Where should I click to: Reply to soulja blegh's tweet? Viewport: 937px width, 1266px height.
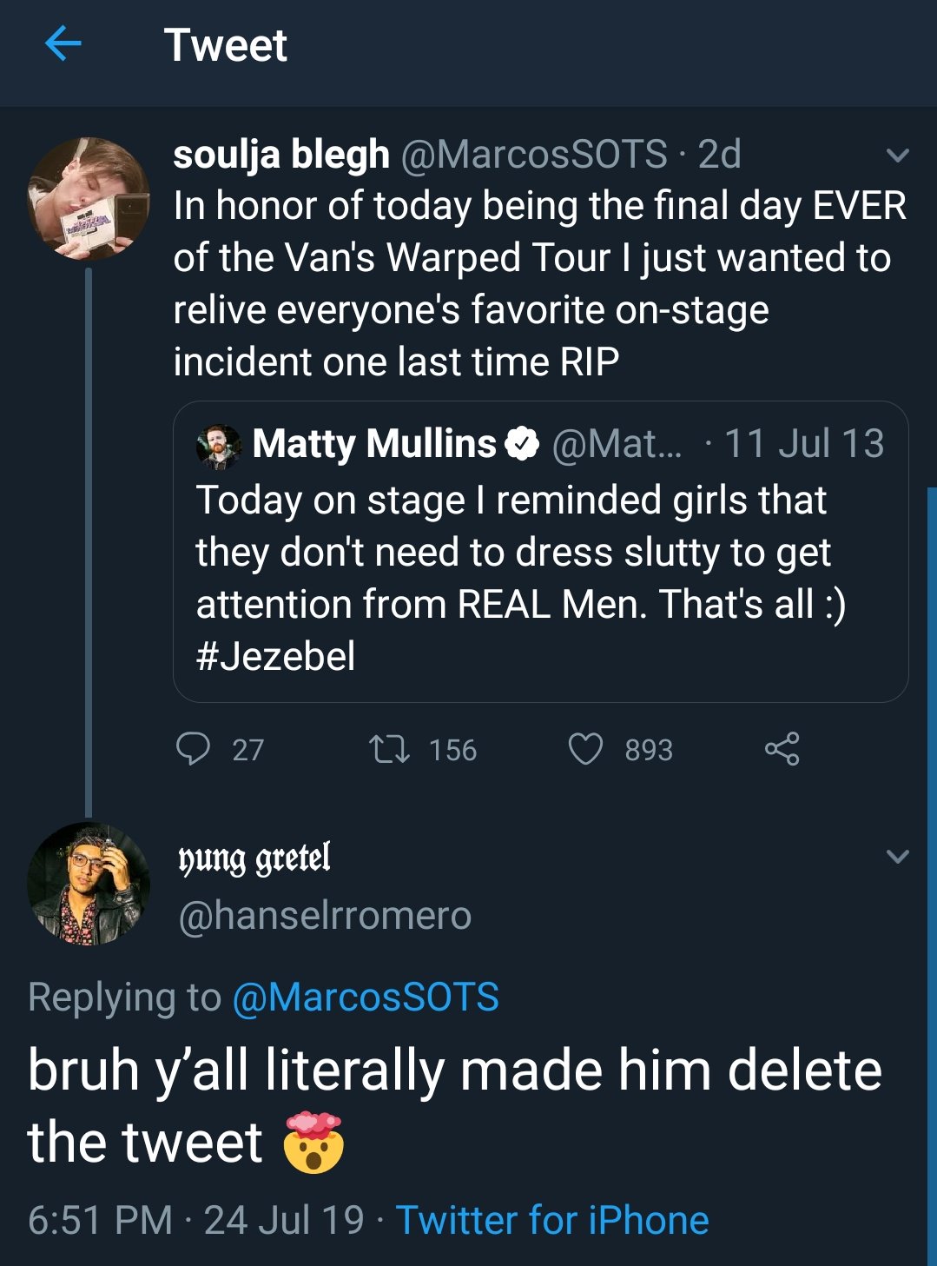click(193, 748)
